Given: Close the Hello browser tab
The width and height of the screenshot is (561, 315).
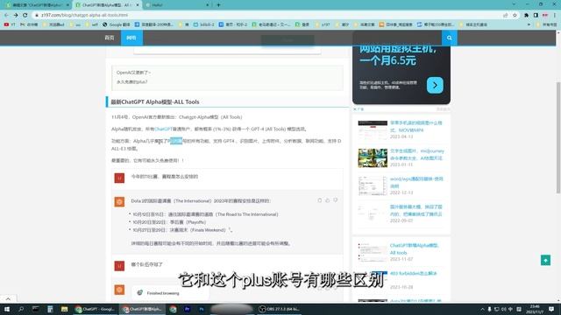Looking at the screenshot, I should click(x=208, y=5).
